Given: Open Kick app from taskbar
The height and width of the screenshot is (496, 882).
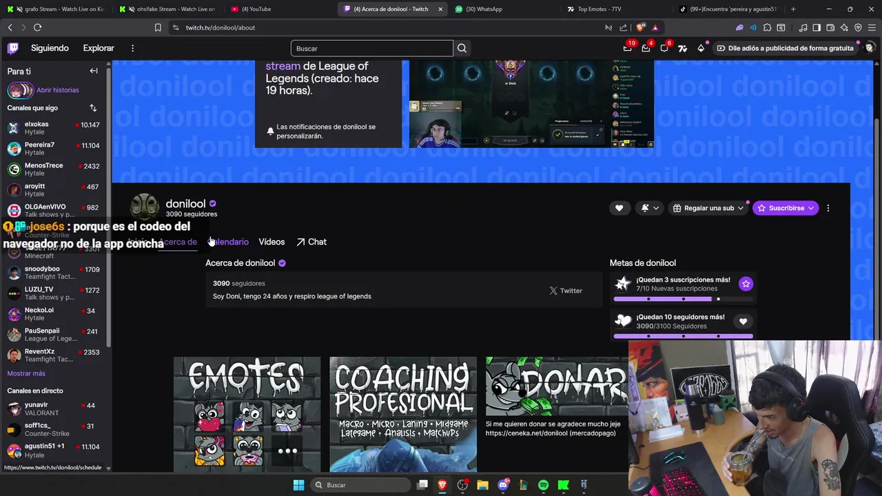Looking at the screenshot, I should point(563,485).
